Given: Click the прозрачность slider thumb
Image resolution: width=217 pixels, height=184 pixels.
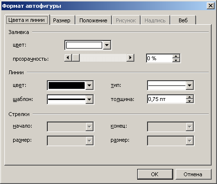Looking at the screenshot, I should coord(76,58).
